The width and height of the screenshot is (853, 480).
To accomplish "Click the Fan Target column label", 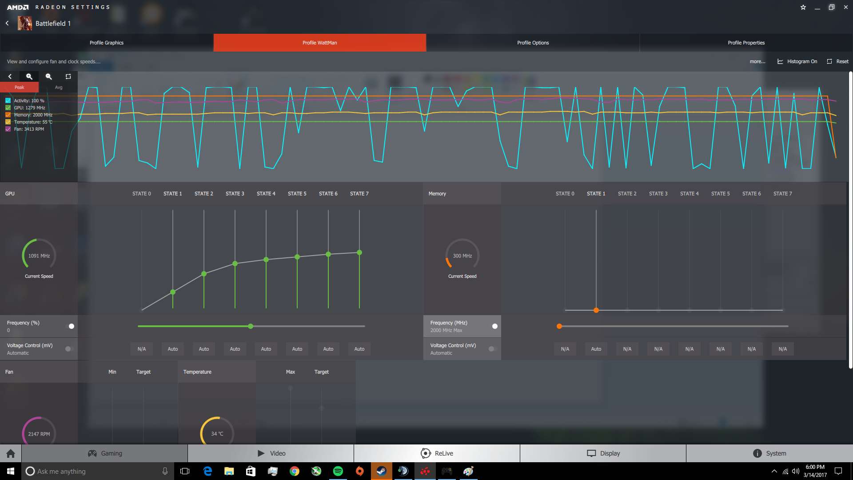I will point(143,372).
